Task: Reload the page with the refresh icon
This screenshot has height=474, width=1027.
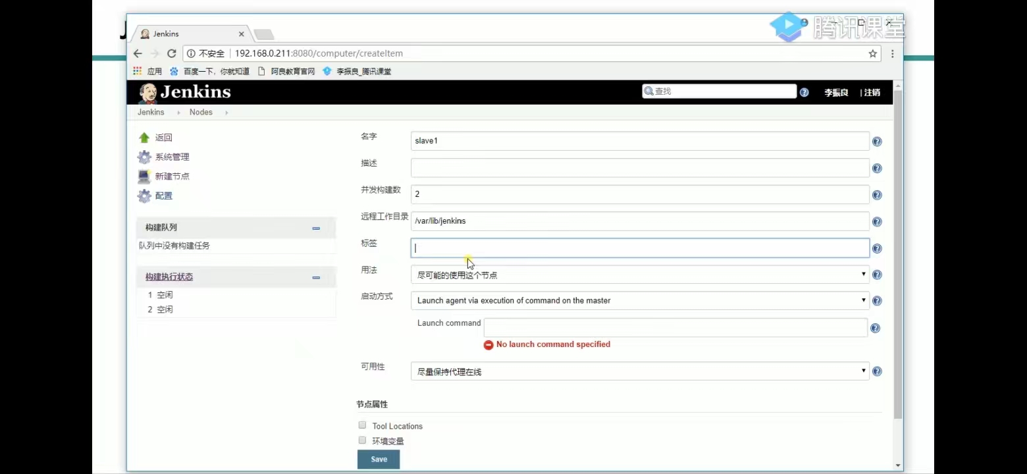Action: click(x=172, y=53)
